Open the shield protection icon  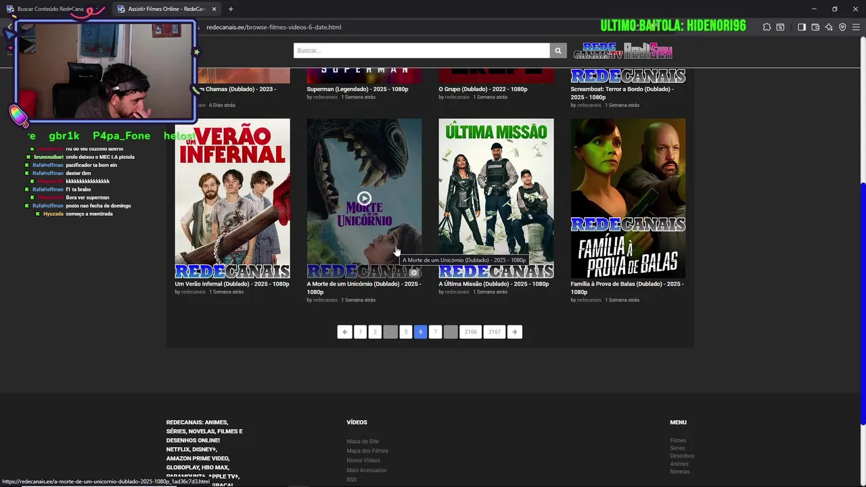(842, 27)
